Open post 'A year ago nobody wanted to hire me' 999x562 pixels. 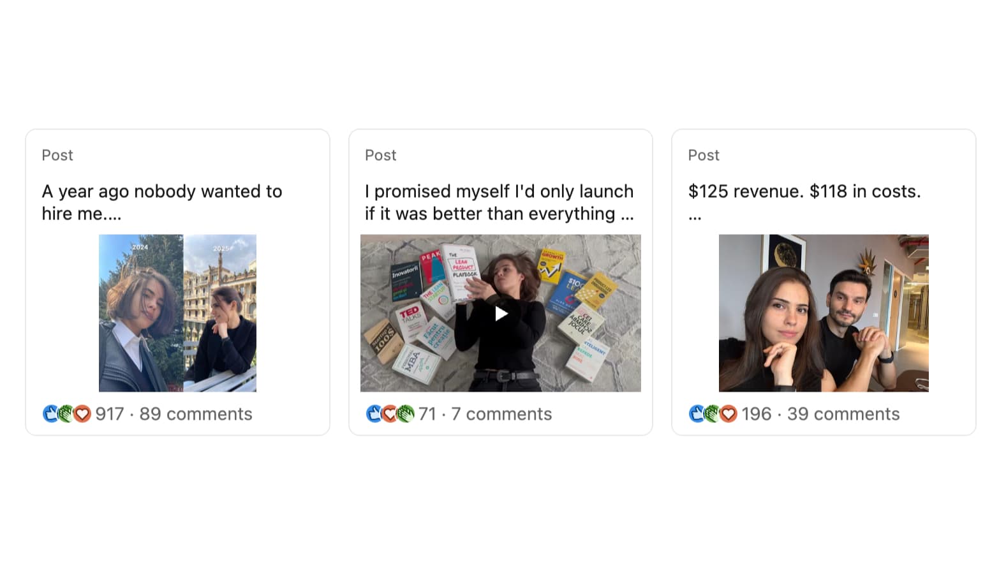(162, 202)
